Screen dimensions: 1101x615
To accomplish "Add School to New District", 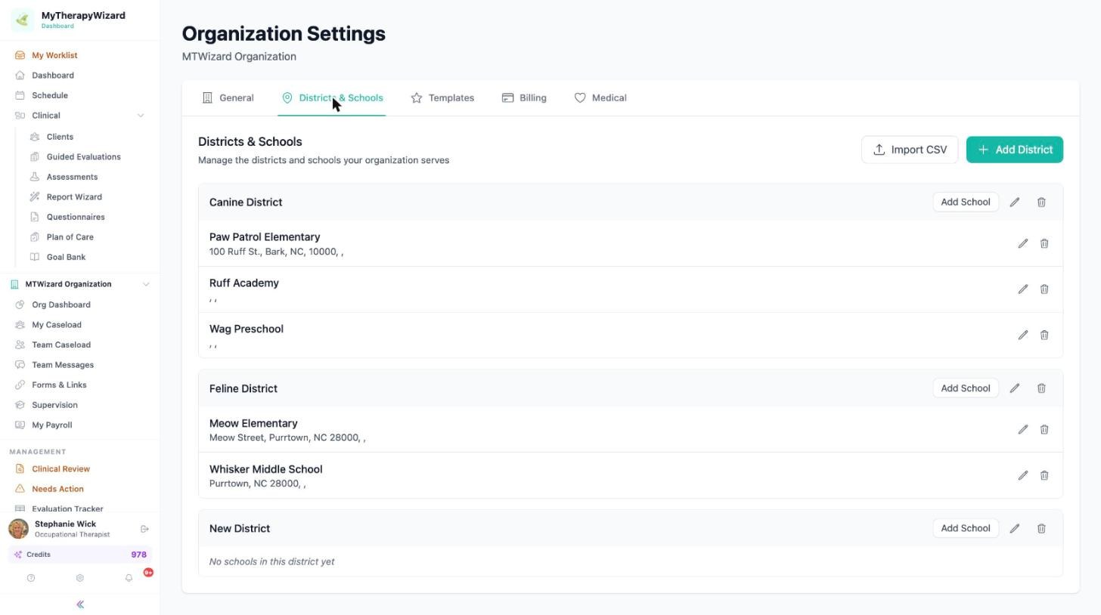I will (965, 529).
